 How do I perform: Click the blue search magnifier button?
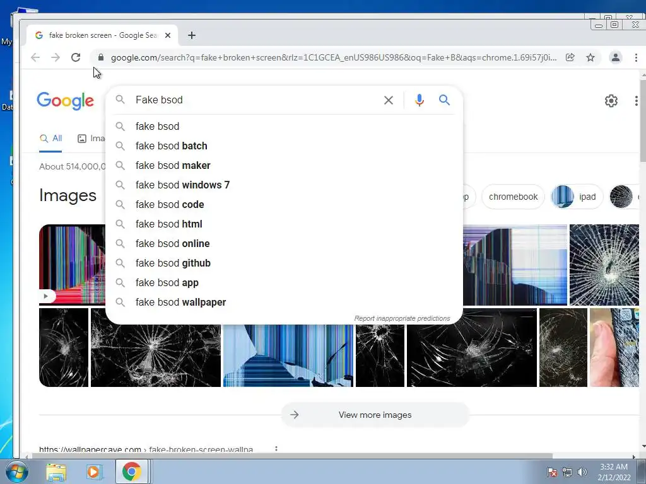pyautogui.click(x=444, y=100)
